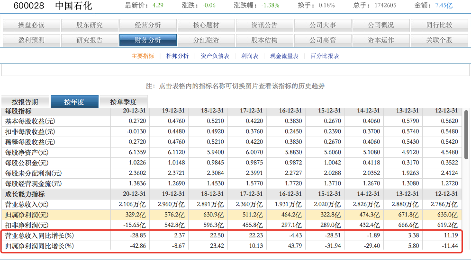
Task: Click the 329.2亿 net profit cell
Action: click(x=136, y=215)
